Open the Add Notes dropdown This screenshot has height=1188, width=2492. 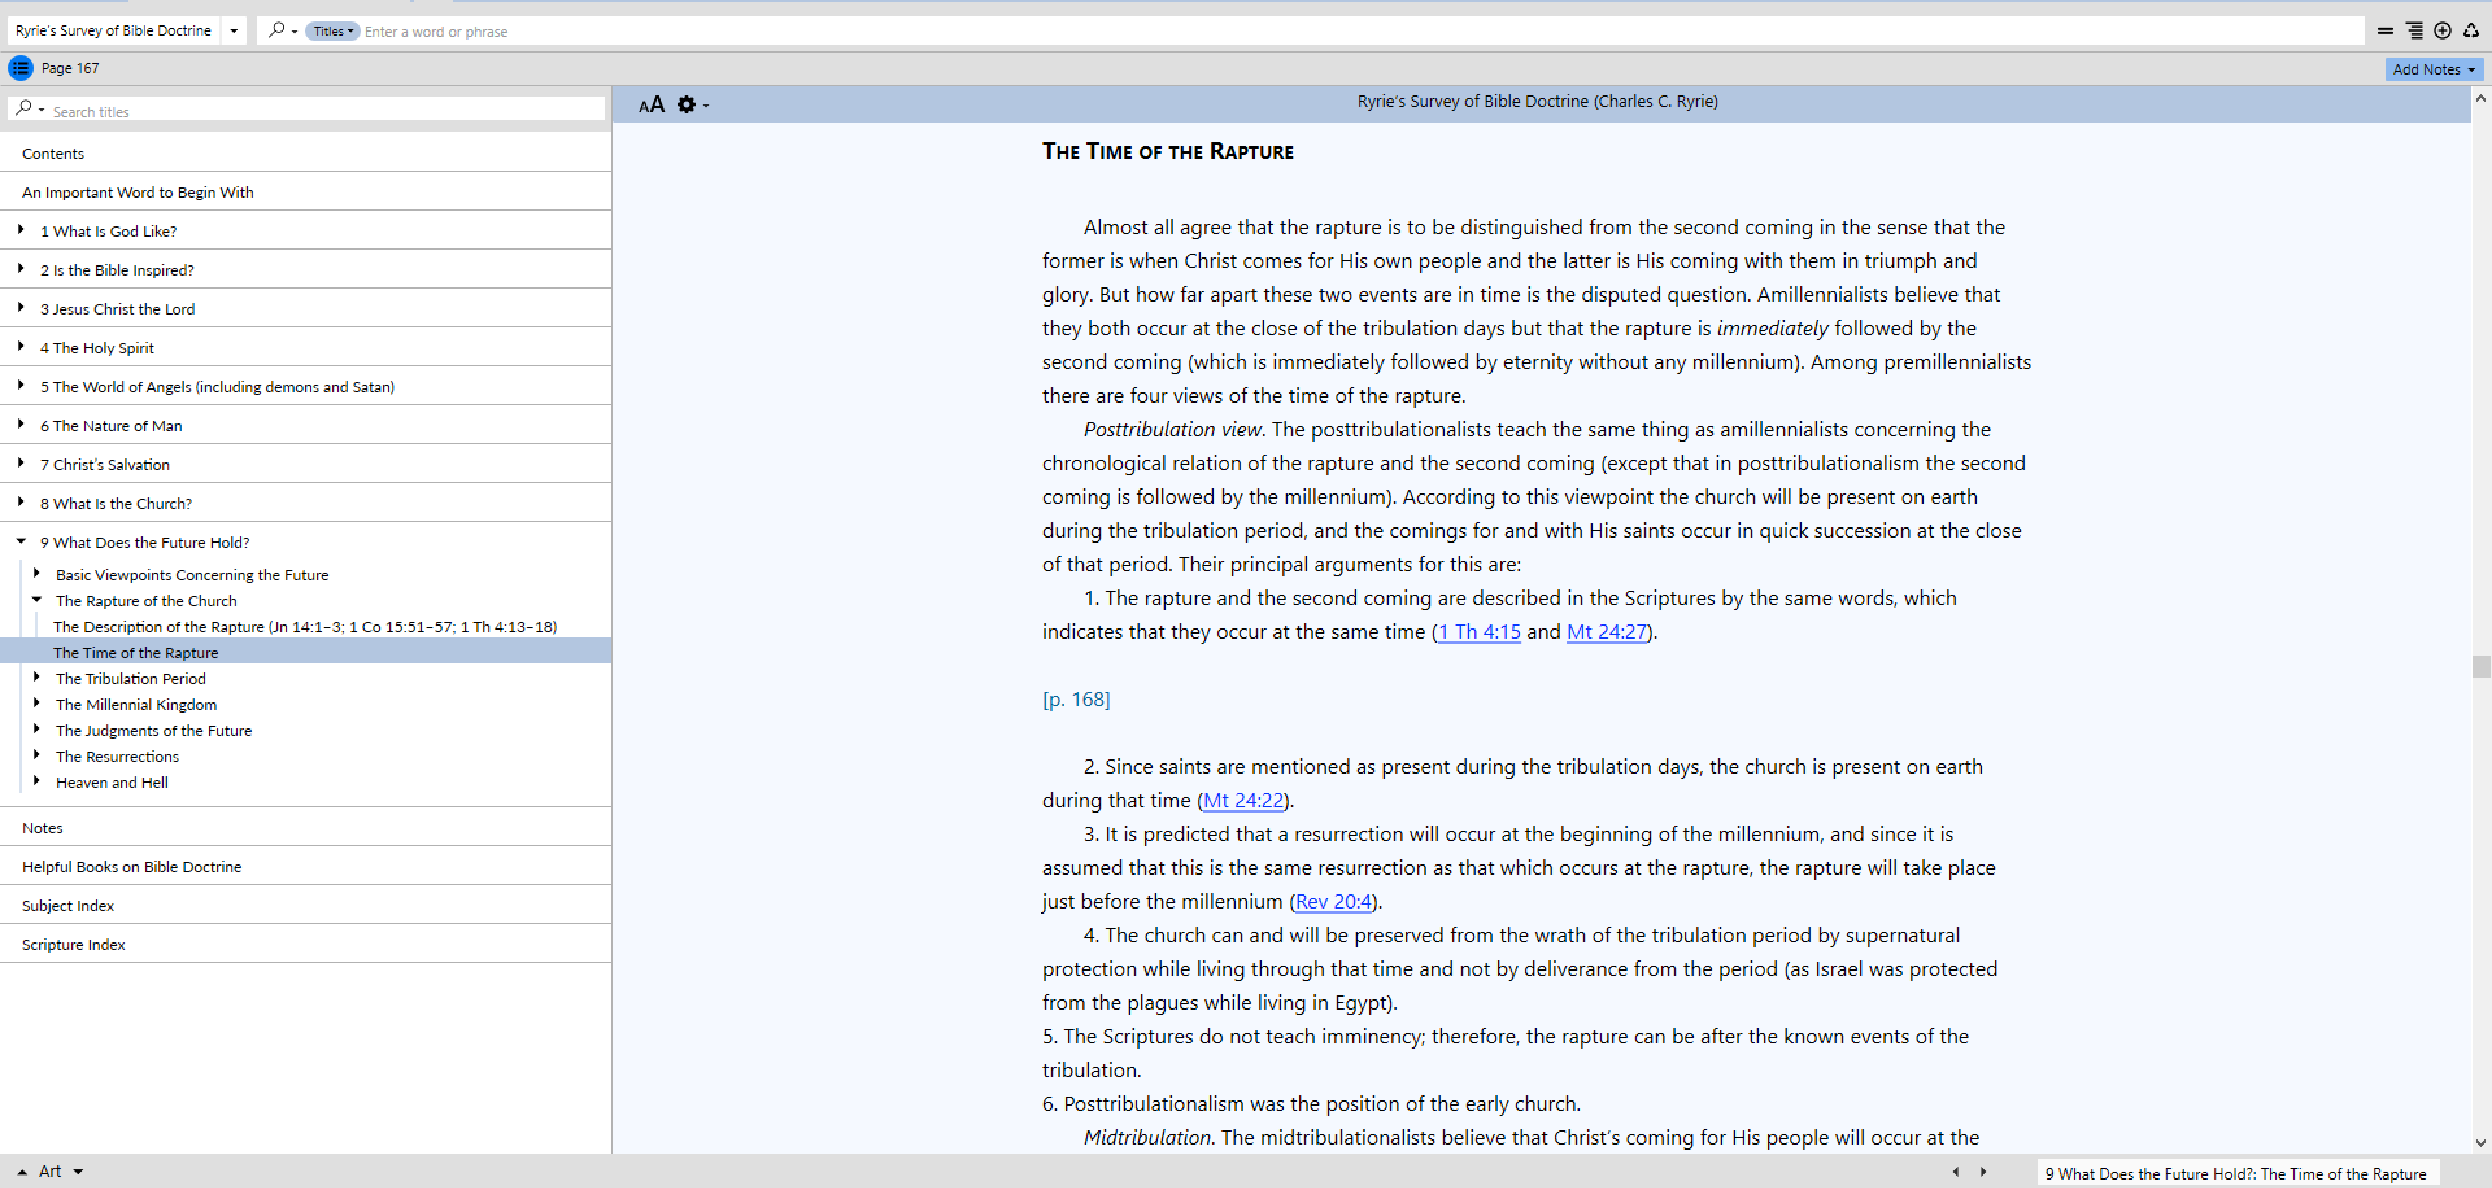pyautogui.click(x=2433, y=69)
